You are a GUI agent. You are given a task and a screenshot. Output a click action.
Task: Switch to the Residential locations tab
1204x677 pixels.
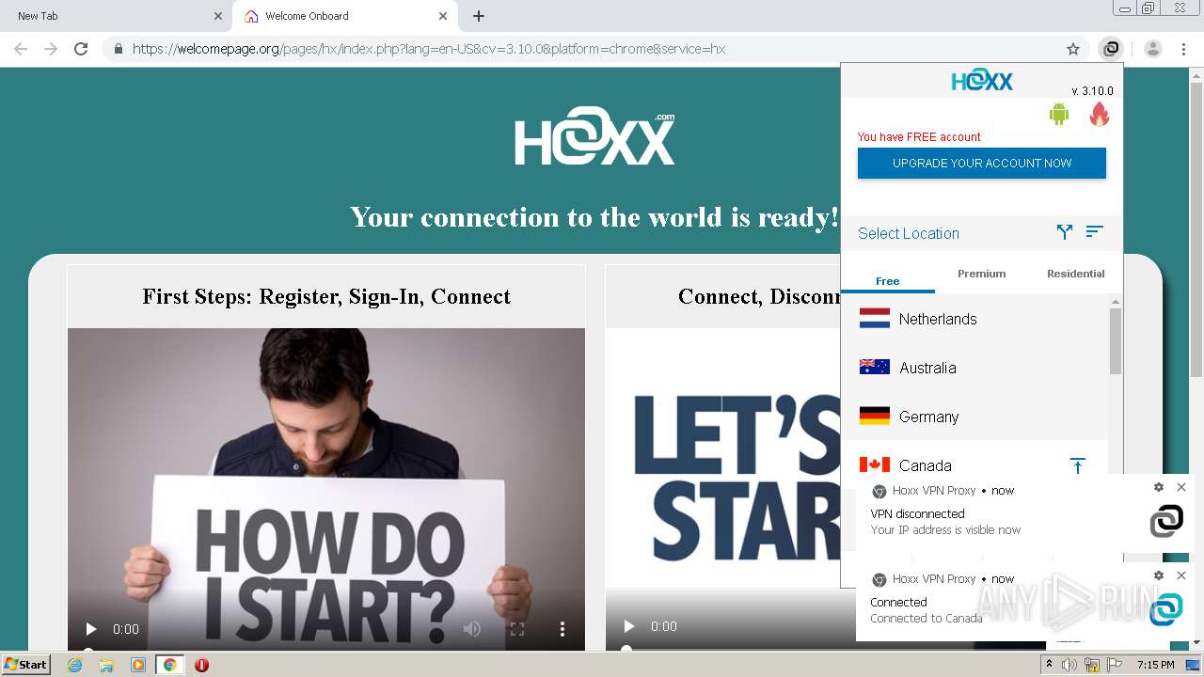[1075, 274]
